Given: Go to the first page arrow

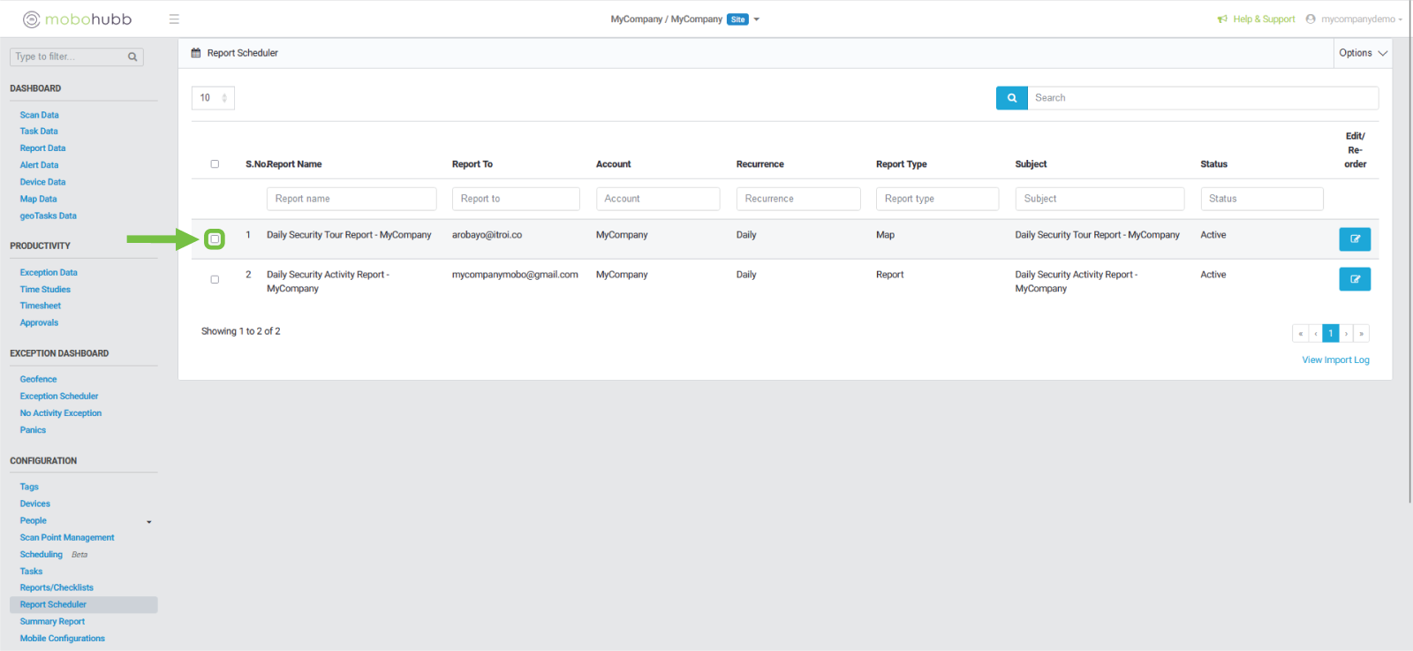Looking at the screenshot, I should 1300,334.
